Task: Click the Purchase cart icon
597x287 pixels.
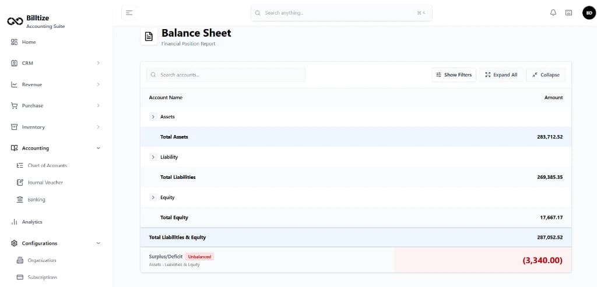Action: coord(14,106)
